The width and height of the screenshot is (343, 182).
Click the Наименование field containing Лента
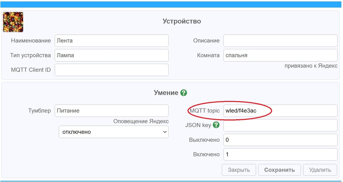point(111,41)
